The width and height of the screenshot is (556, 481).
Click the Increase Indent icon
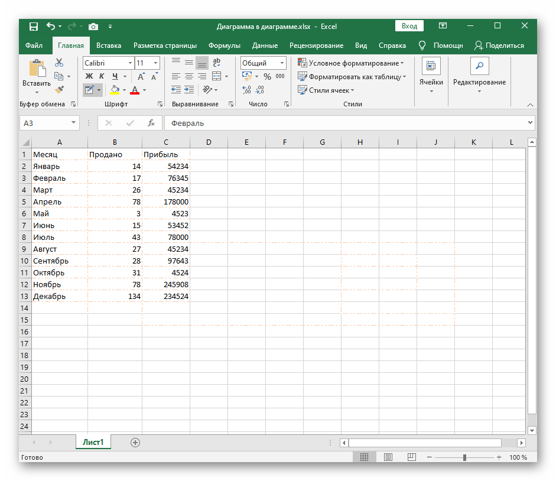pyautogui.click(x=188, y=90)
